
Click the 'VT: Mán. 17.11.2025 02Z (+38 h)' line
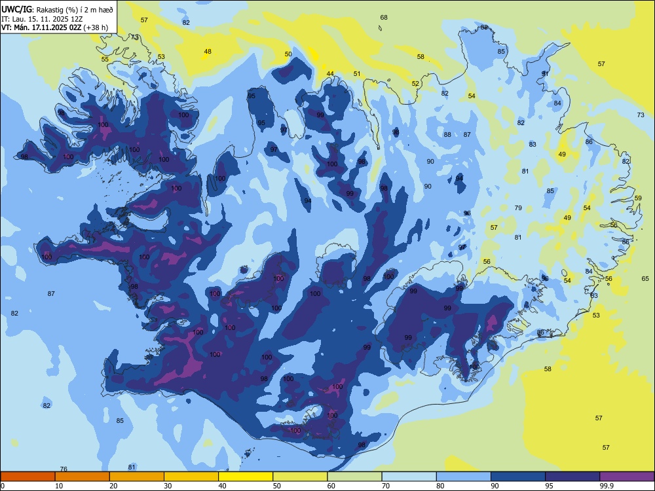(x=55, y=27)
